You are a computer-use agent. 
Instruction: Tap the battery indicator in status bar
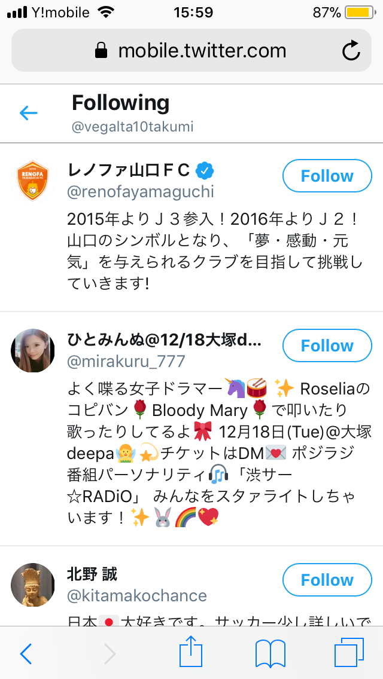click(358, 13)
